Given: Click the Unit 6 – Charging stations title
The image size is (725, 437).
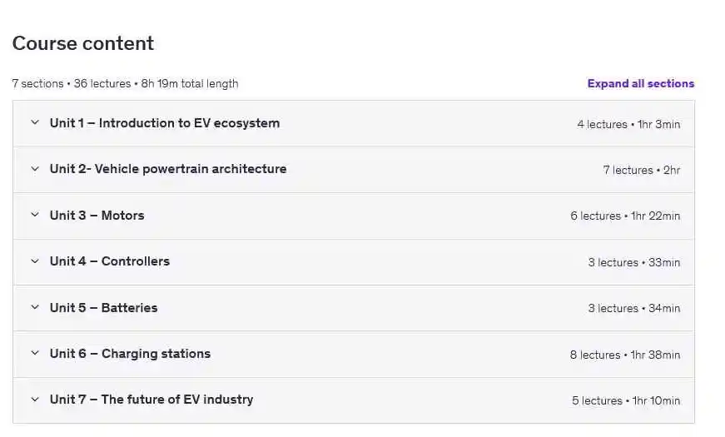Looking at the screenshot, I should (130, 354).
